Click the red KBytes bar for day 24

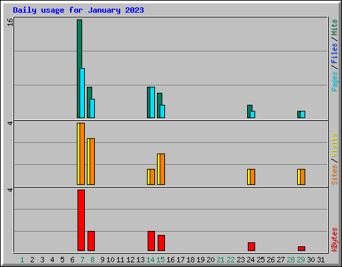click(x=251, y=246)
